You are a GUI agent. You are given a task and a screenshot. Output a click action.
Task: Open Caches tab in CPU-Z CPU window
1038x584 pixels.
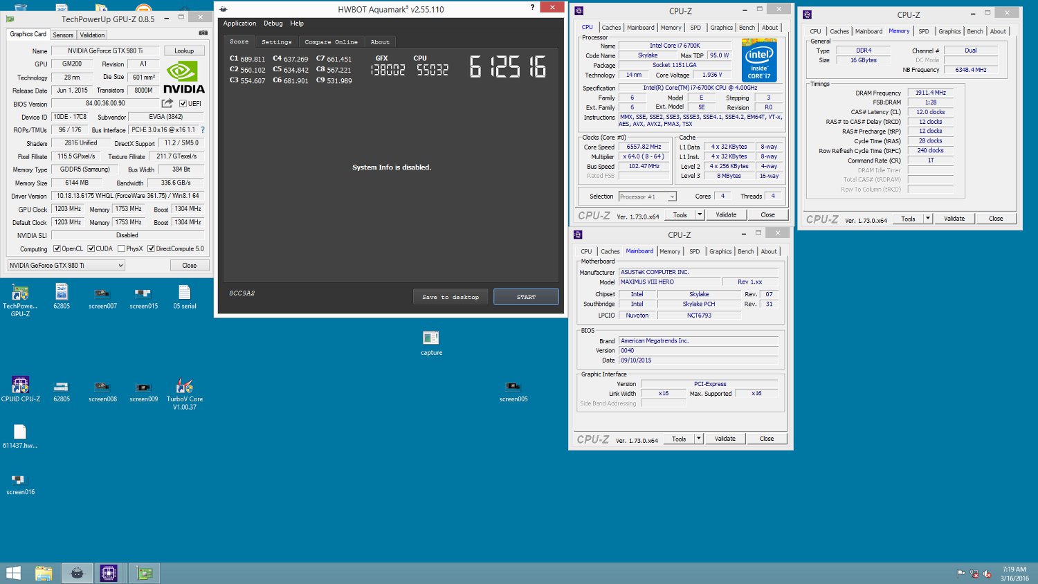[x=611, y=28]
